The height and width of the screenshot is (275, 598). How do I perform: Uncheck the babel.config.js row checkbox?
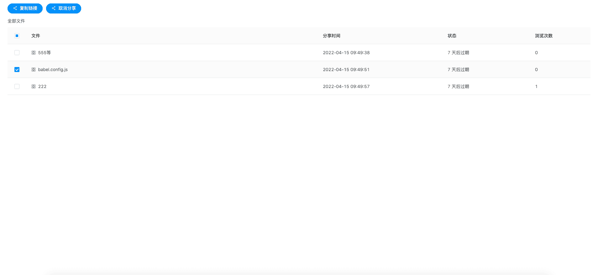pyautogui.click(x=17, y=70)
